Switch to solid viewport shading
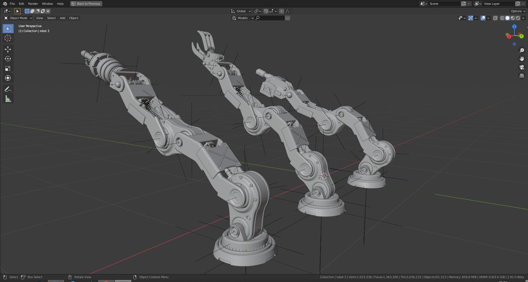528x282 pixels. click(x=508, y=18)
